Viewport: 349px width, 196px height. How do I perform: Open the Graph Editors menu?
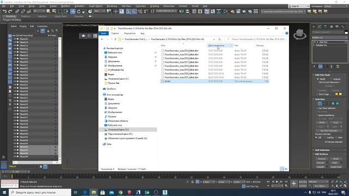[96, 6]
